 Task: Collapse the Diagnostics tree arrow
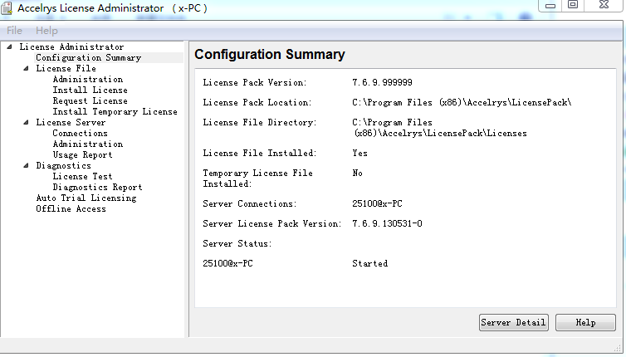(x=27, y=166)
